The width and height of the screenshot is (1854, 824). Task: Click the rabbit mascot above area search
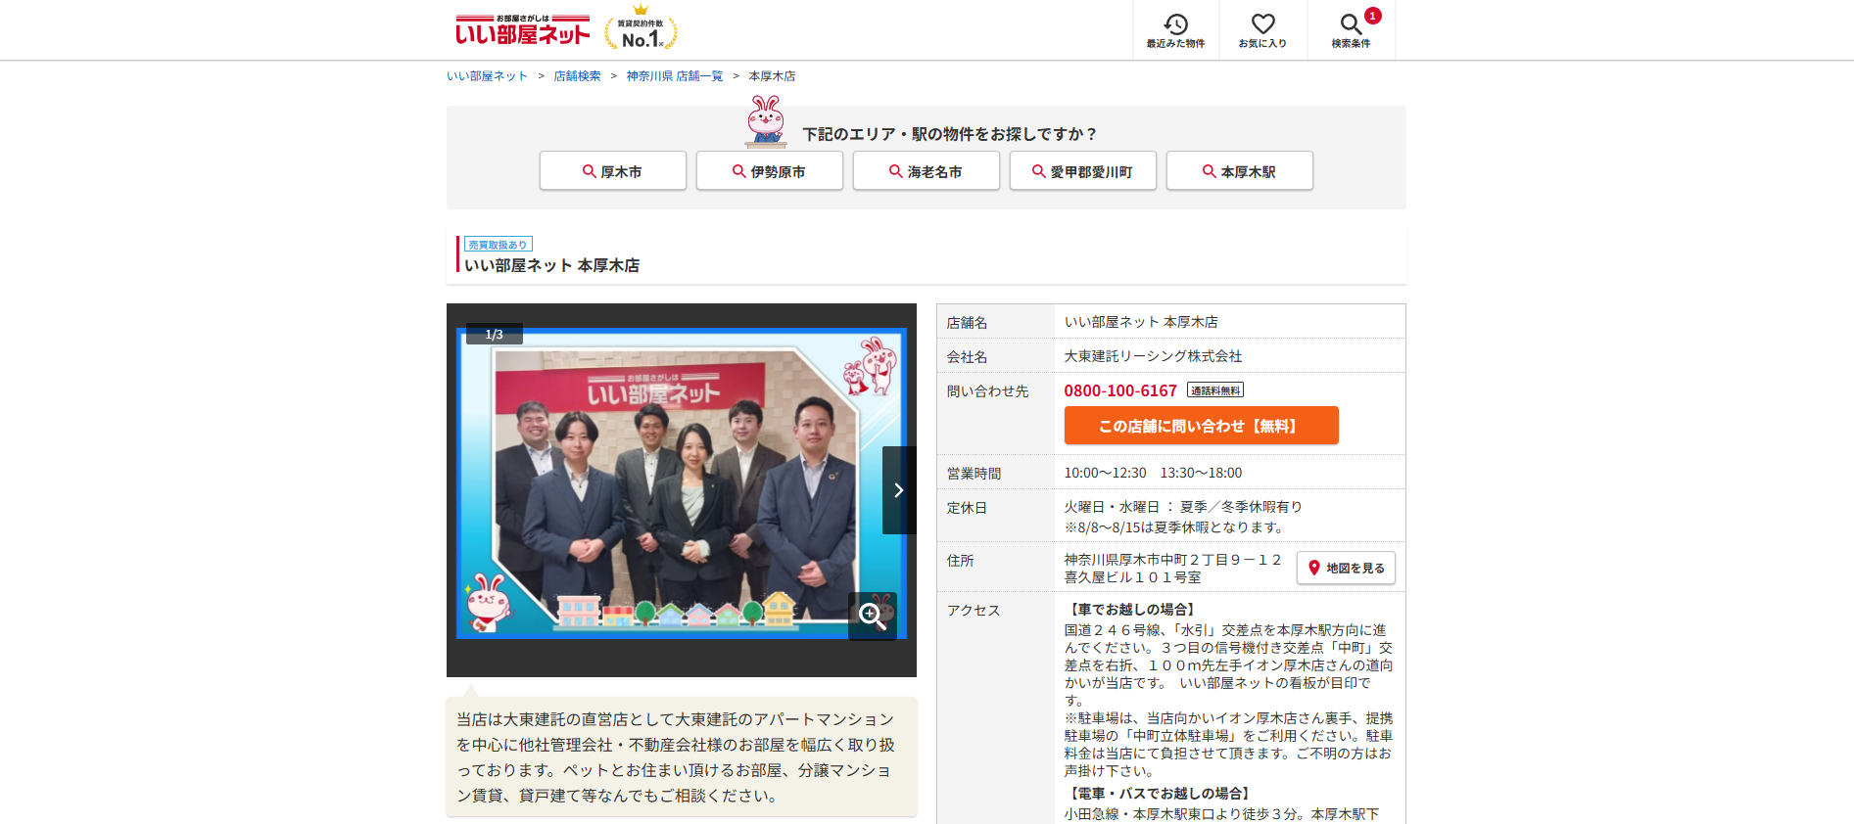tap(766, 121)
